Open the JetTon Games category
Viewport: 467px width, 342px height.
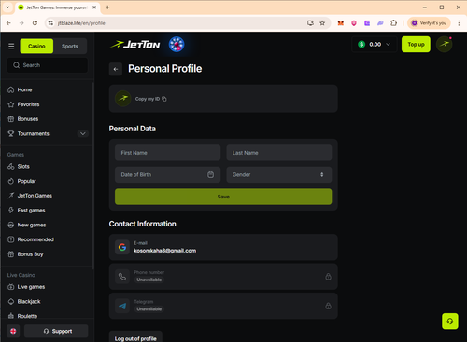pyautogui.click(x=35, y=196)
